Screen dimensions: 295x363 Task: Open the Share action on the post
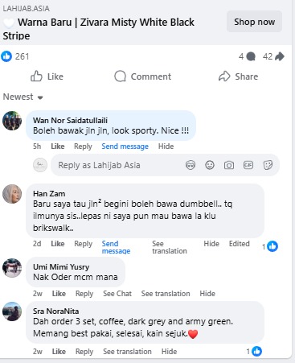click(x=238, y=76)
